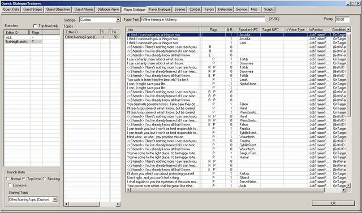Minimize the DialogueTrainers quest window

(x=348, y=3)
